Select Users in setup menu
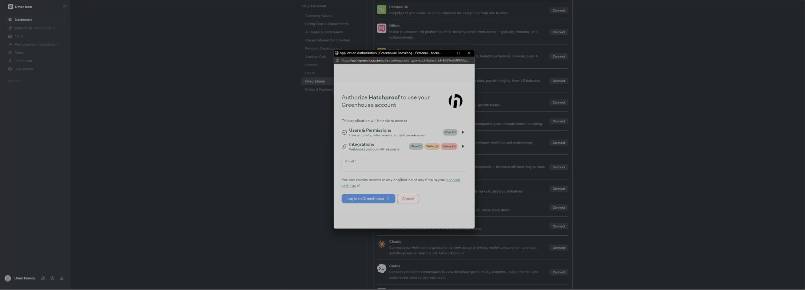Viewport: 805px width, 290px height. (310, 73)
